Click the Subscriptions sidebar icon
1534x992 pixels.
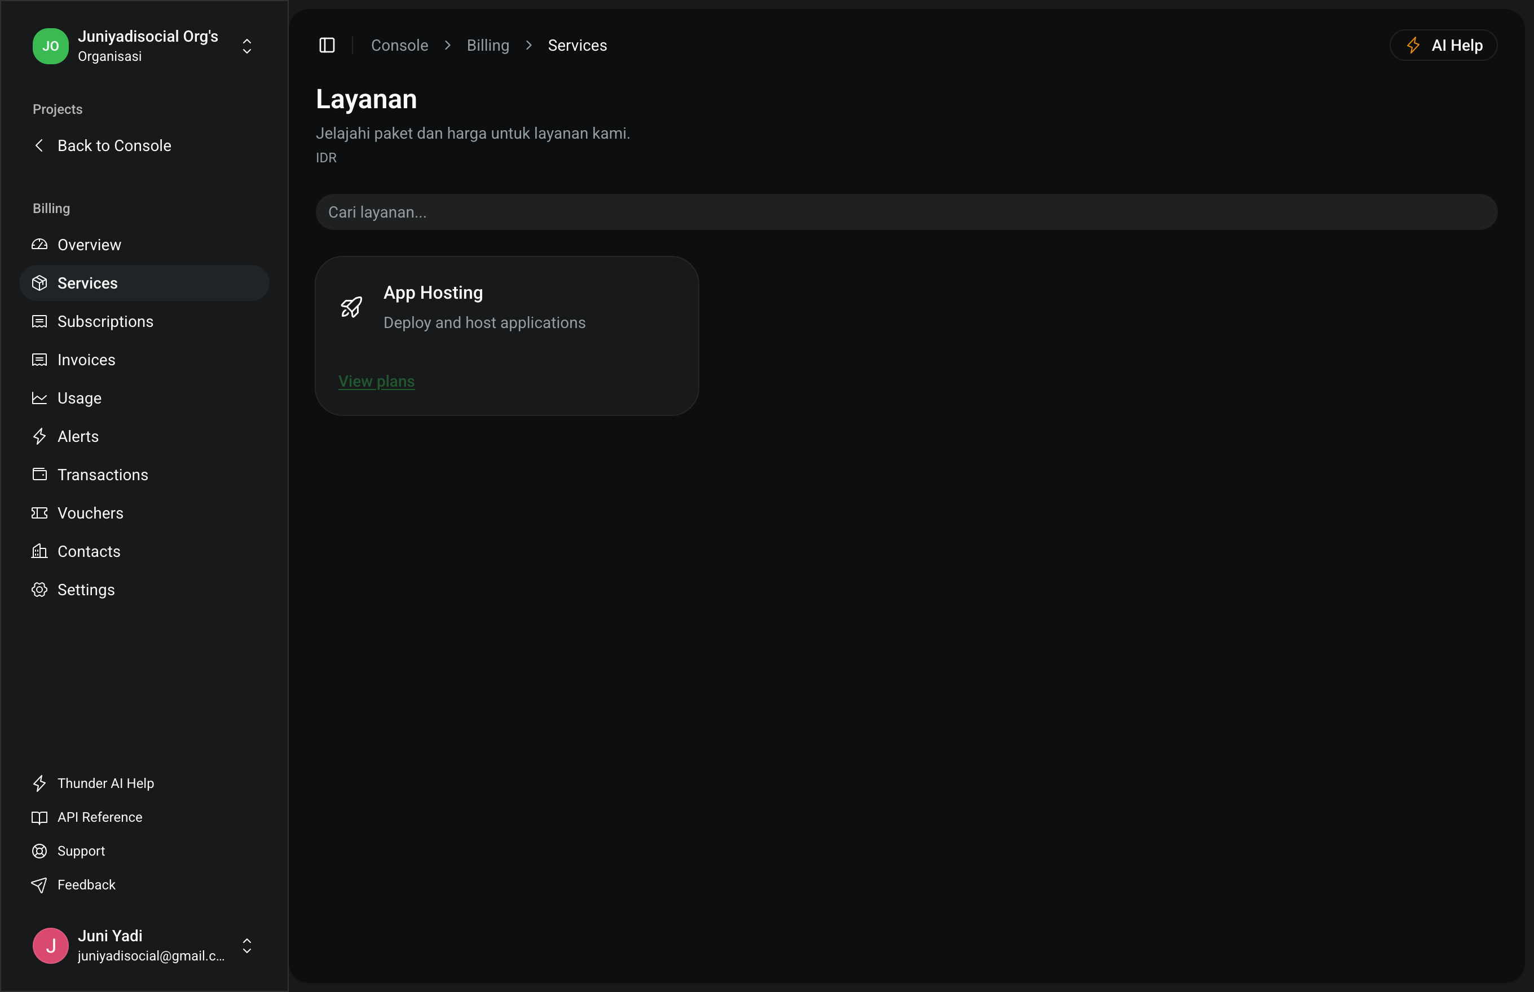tap(39, 321)
